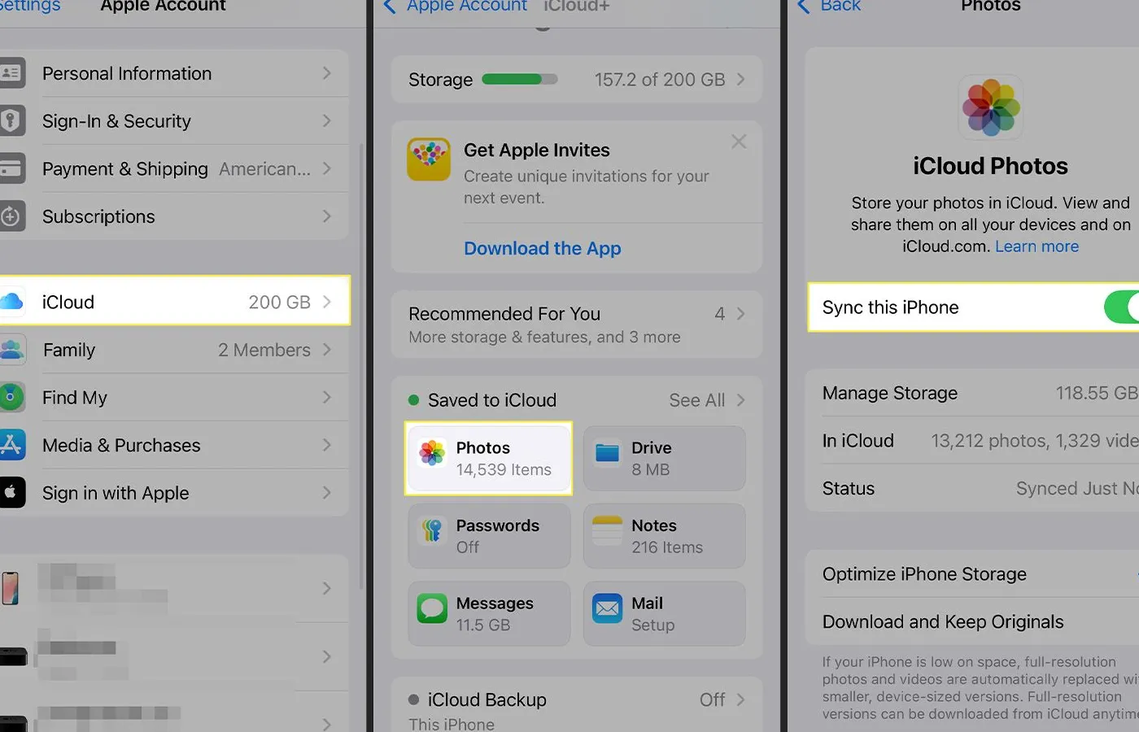Open the Media & Purchases row
This screenshot has width=1139, height=732.
(x=174, y=445)
